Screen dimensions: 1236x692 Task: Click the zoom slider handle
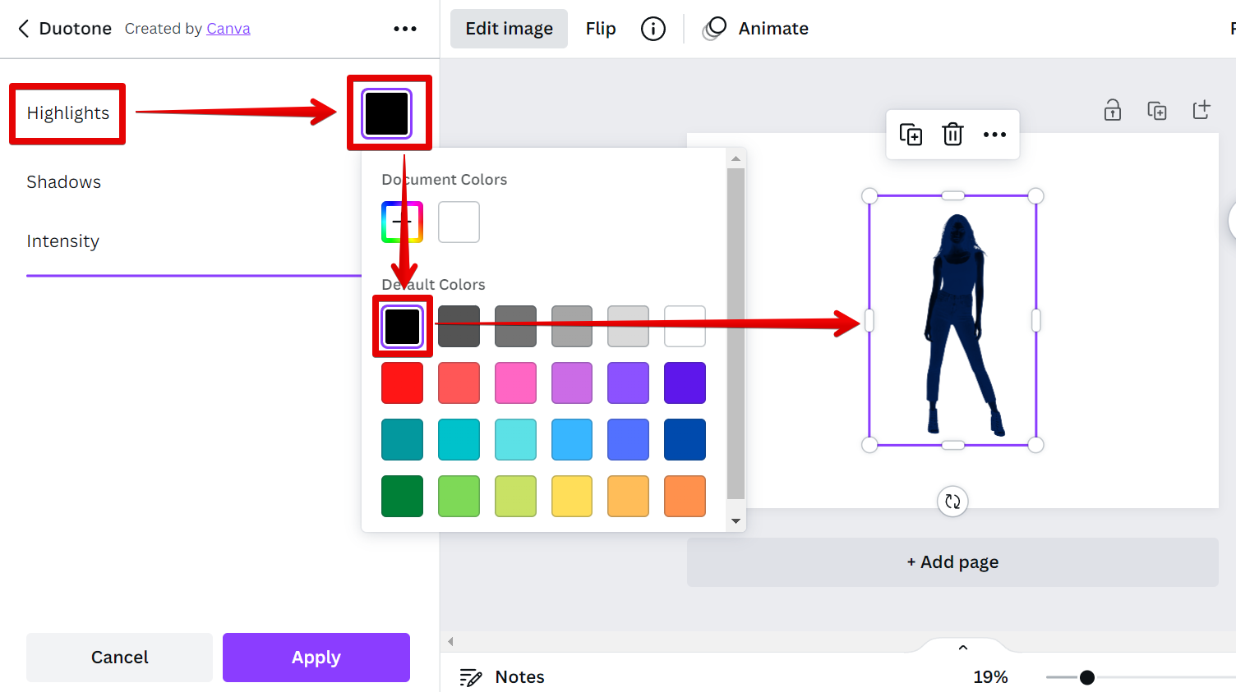1087,677
